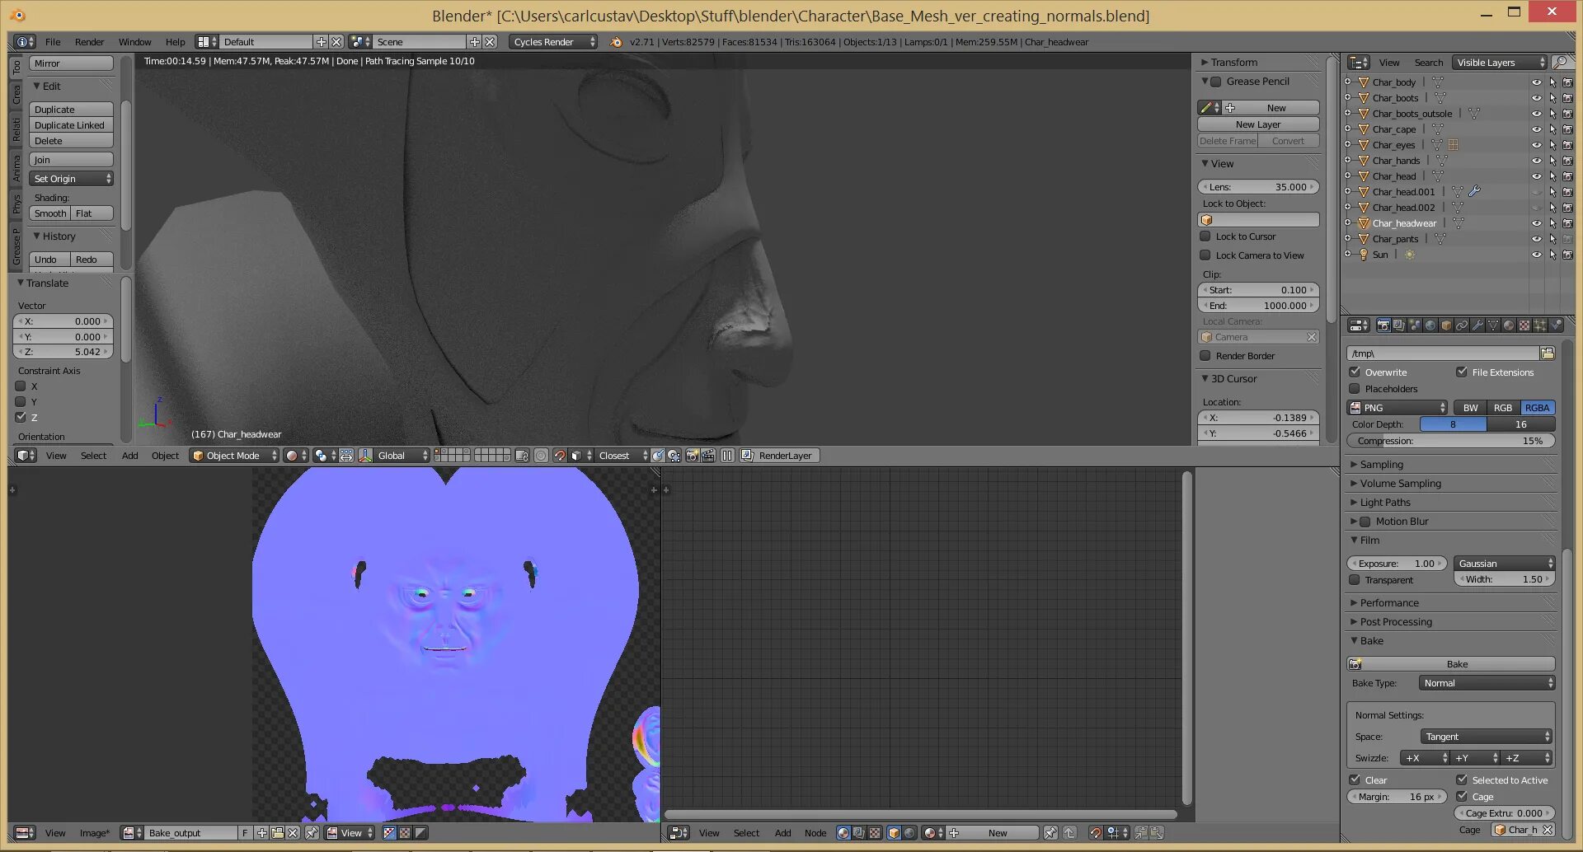Open the Particles properties tab icon
This screenshot has width=1583, height=852.
(1539, 325)
